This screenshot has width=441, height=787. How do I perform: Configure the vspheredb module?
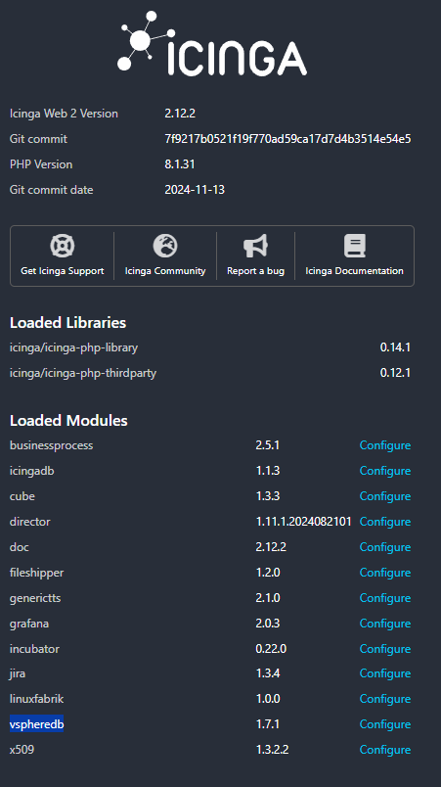(385, 724)
